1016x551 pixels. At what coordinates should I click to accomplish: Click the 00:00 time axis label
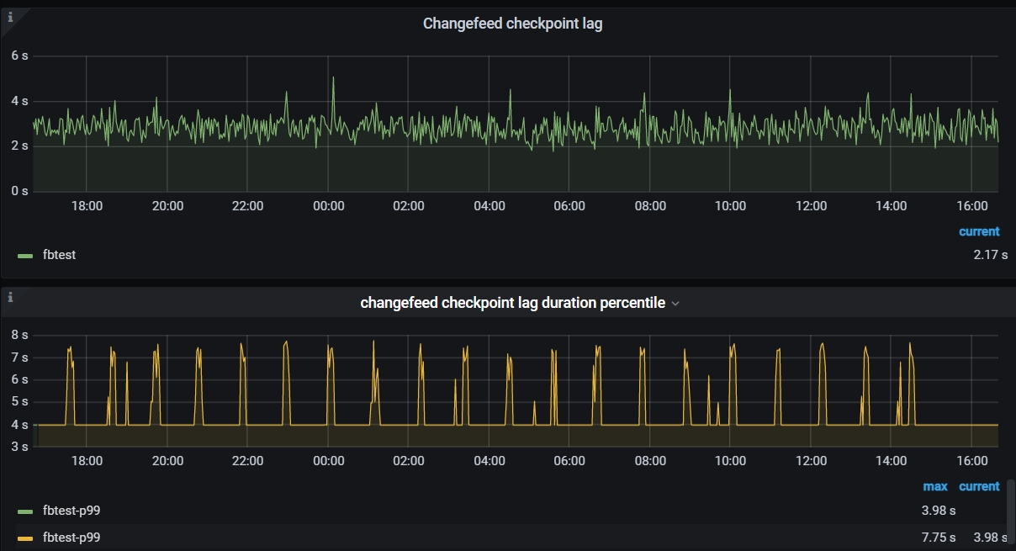(328, 205)
